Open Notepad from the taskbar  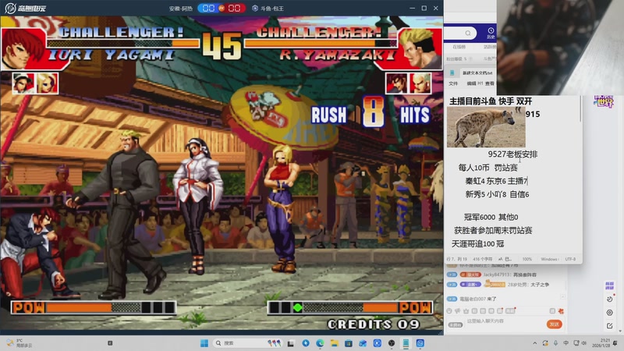[x=406, y=343]
